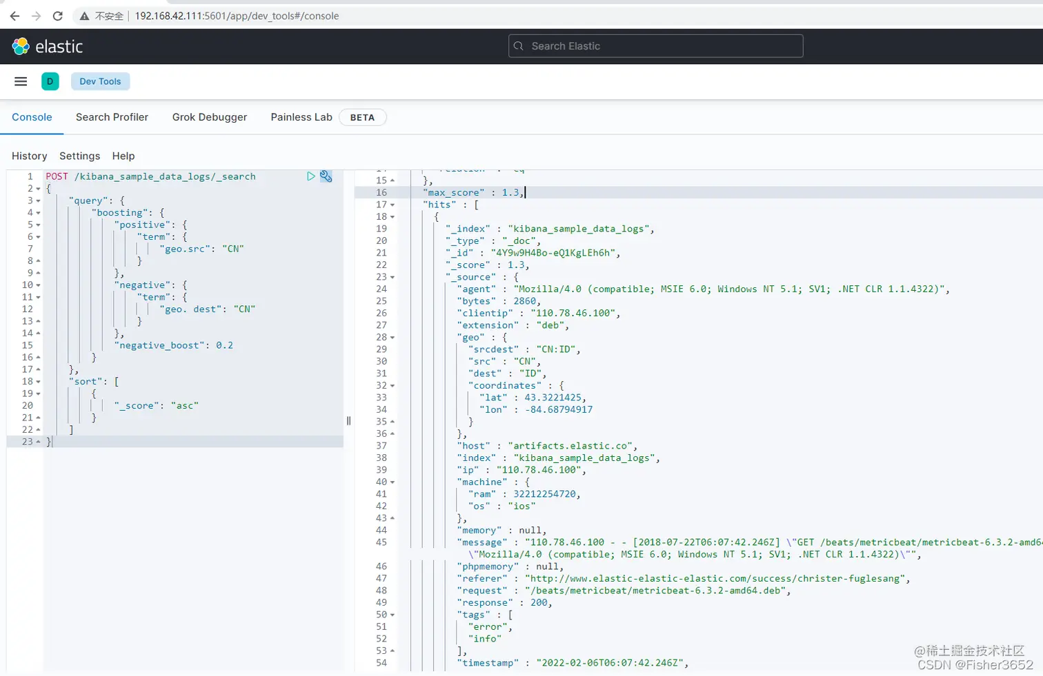Image resolution: width=1043 pixels, height=676 pixels.
Task: Click the "lat" : 43.3221425 line
Action: (x=533, y=398)
